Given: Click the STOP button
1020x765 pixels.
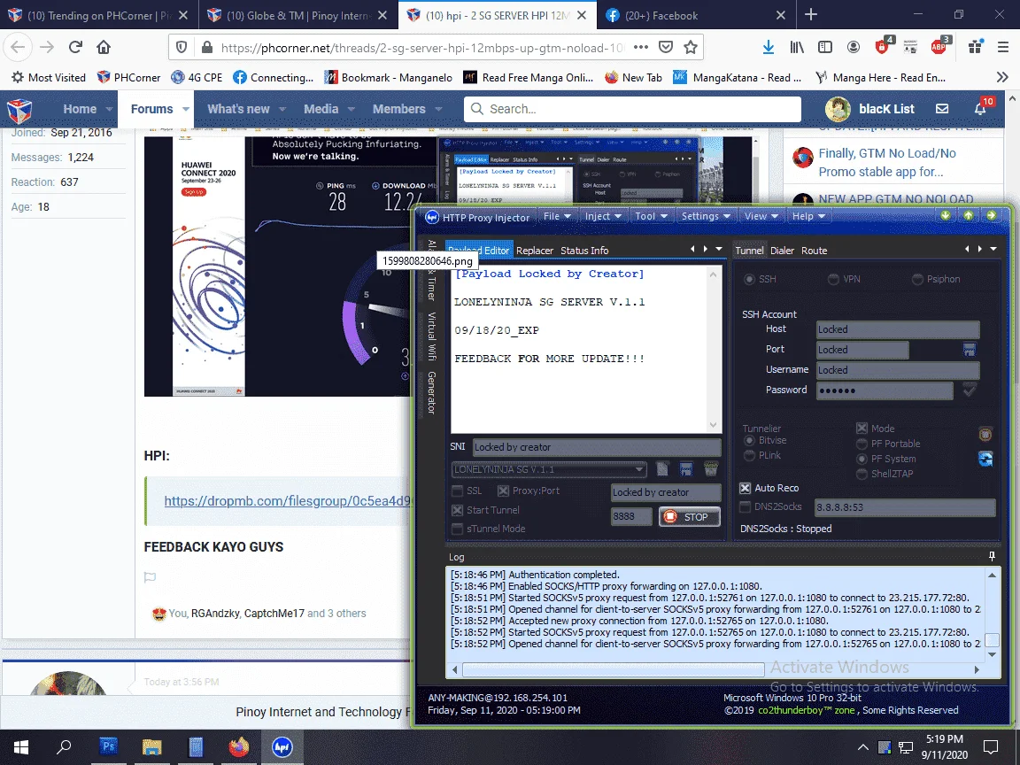Looking at the screenshot, I should pos(689,517).
